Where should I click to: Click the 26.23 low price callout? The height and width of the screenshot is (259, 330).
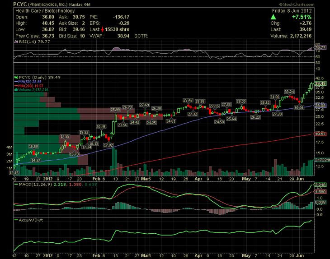pos(255,117)
